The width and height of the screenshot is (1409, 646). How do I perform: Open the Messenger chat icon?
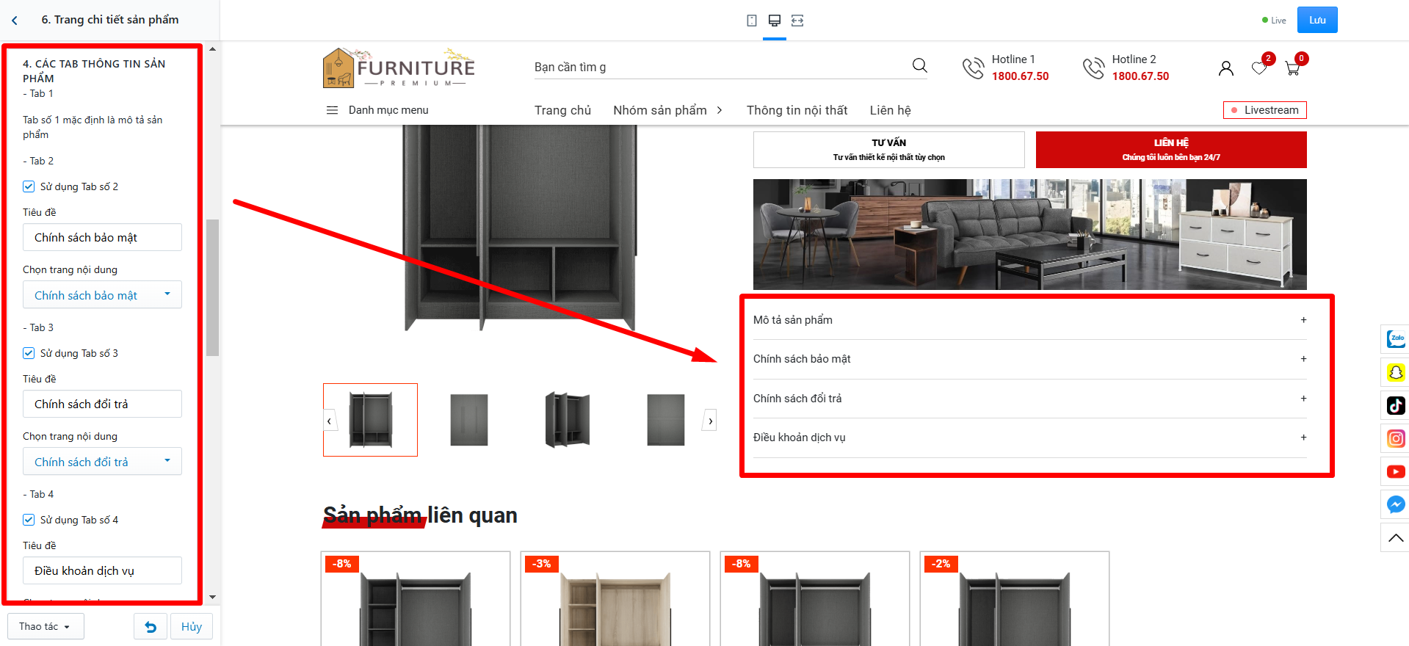click(x=1396, y=504)
